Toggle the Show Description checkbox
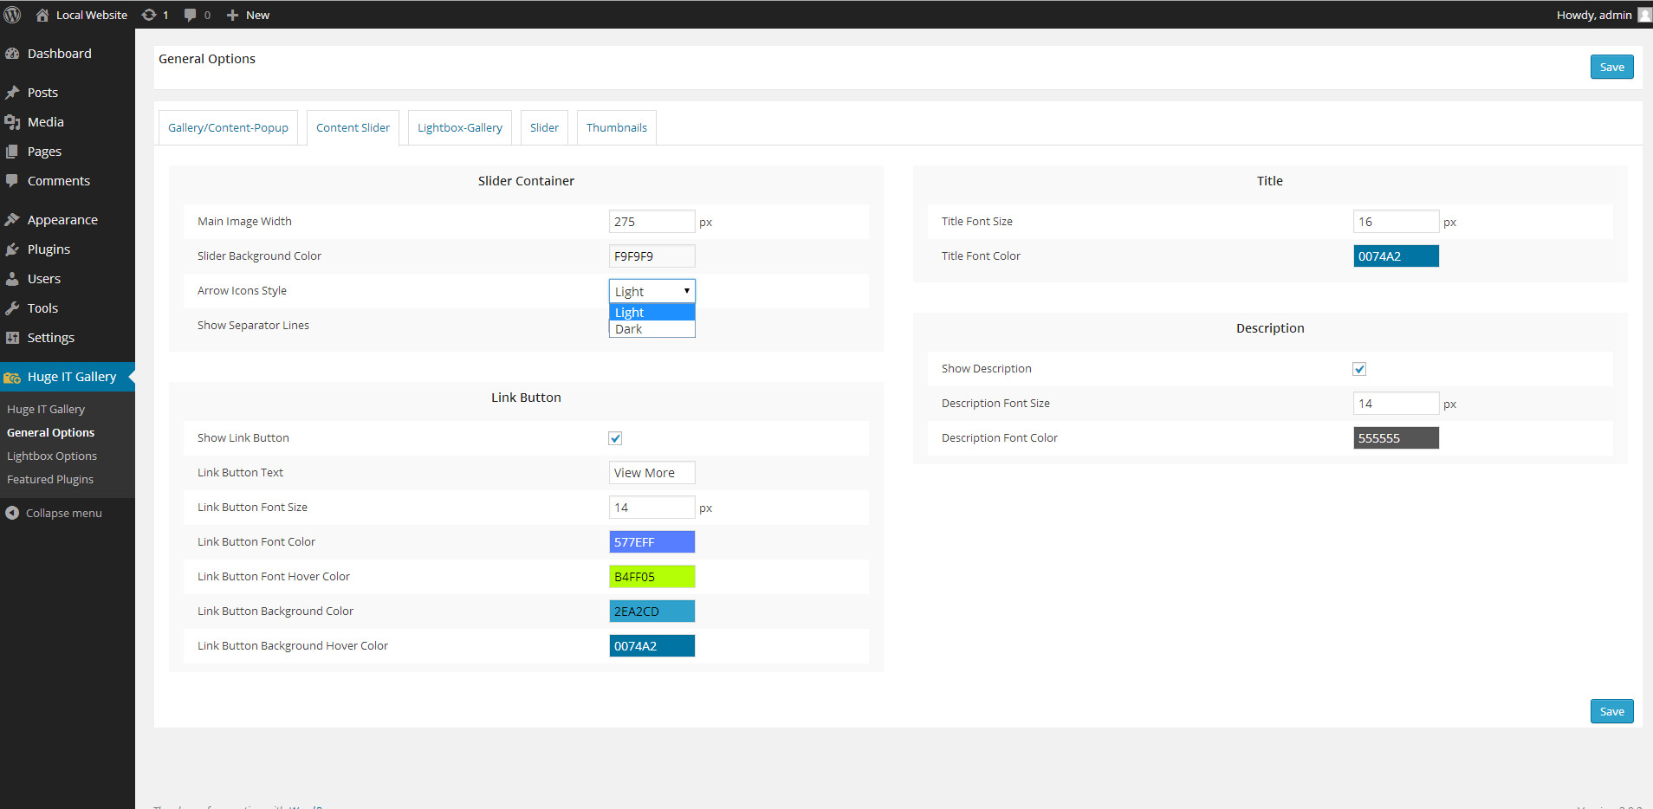 [1359, 369]
